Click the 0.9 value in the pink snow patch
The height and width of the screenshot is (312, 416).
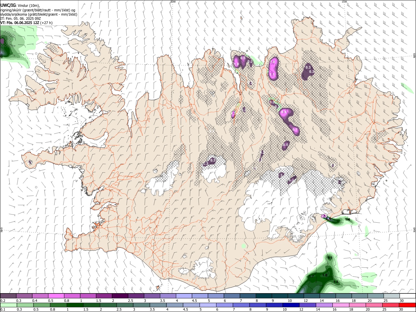pos(284,112)
